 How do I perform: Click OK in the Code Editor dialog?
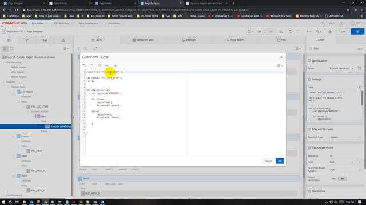(x=280, y=161)
